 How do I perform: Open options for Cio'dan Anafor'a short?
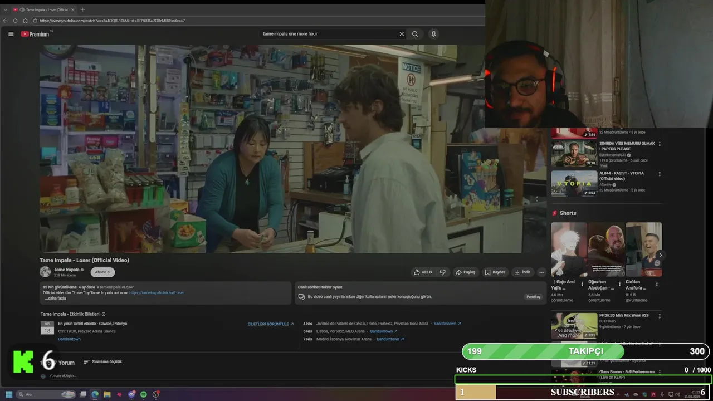click(657, 283)
